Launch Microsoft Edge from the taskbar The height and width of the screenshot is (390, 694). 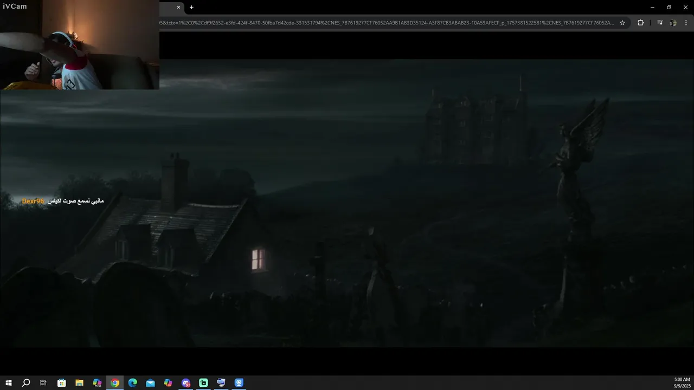(x=132, y=383)
